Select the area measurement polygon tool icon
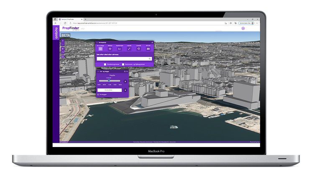Image resolution: width=312 pixels, height=175 pixels. point(139,49)
